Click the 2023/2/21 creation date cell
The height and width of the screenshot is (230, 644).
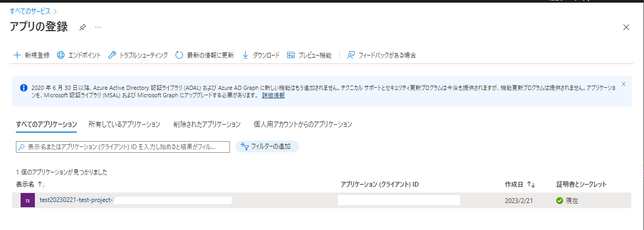(x=519, y=201)
